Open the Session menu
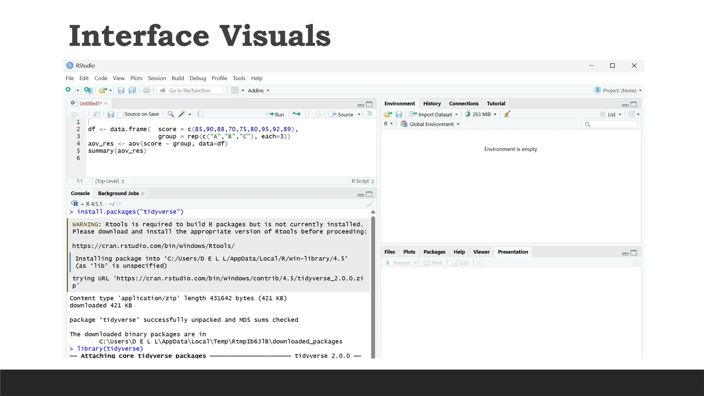 click(157, 78)
